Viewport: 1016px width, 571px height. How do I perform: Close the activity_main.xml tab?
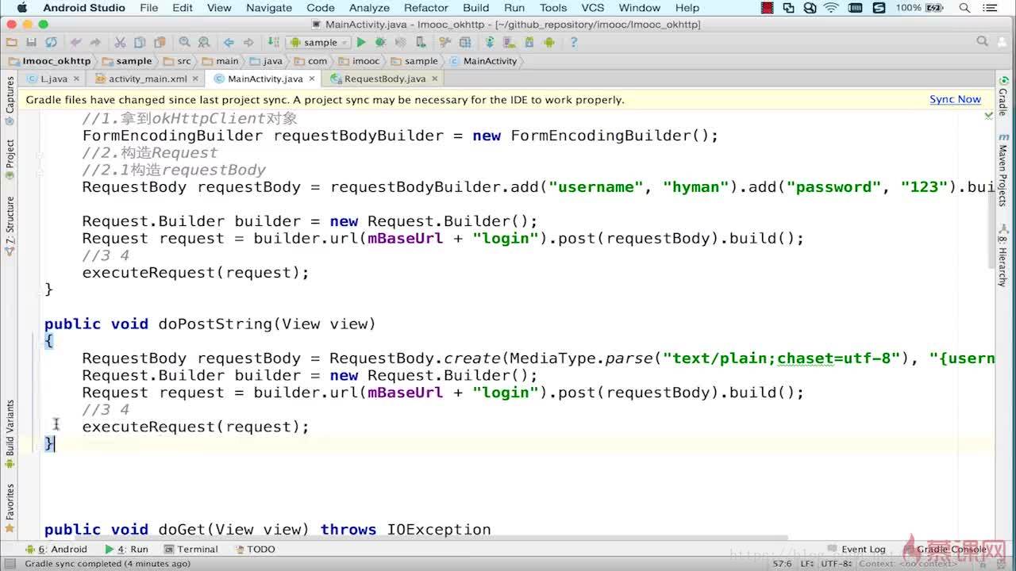pyautogui.click(x=196, y=79)
